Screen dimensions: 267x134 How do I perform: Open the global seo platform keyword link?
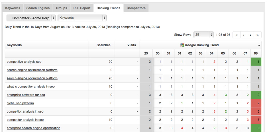(20, 103)
